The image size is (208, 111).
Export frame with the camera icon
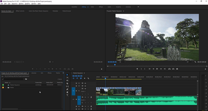pyautogui.click(x=177, y=69)
